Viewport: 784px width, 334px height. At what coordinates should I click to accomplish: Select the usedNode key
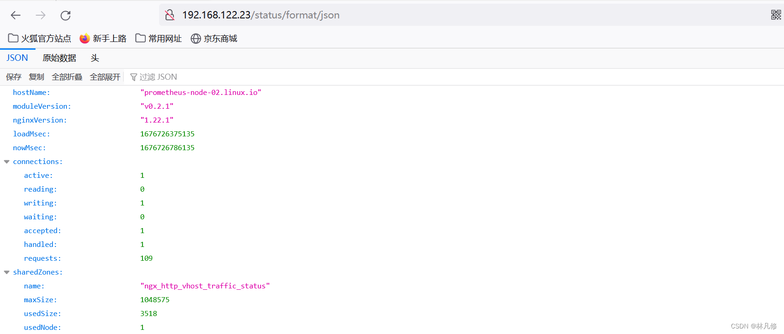point(42,328)
